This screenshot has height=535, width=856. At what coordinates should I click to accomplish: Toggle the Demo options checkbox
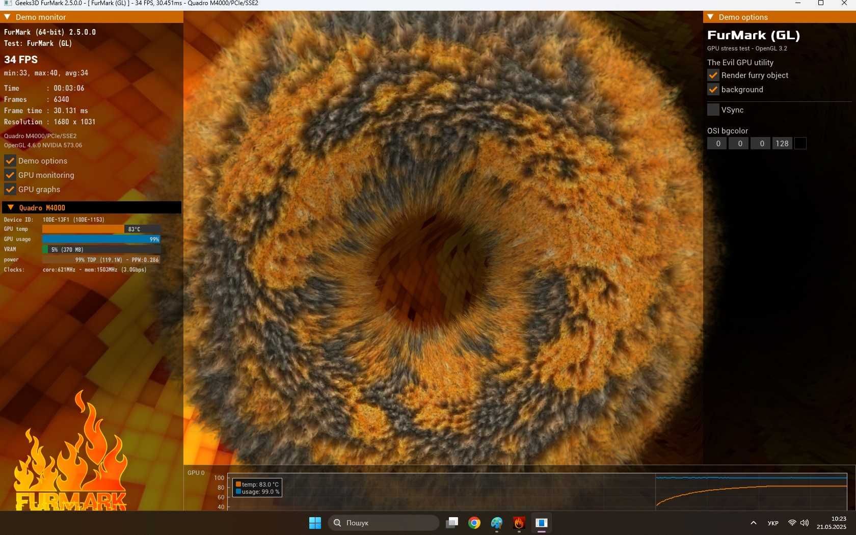coord(10,160)
